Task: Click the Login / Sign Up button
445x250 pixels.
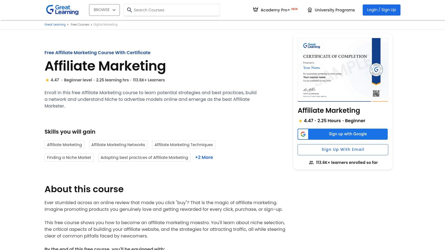Action: tap(381, 10)
